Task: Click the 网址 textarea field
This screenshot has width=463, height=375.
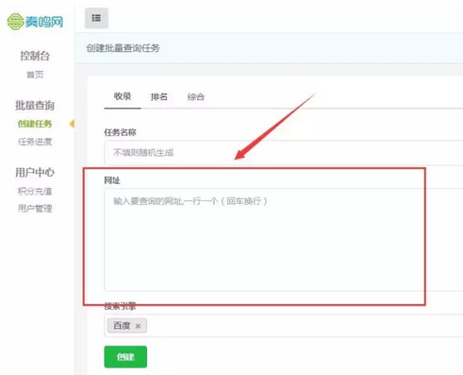Action: pos(284,240)
